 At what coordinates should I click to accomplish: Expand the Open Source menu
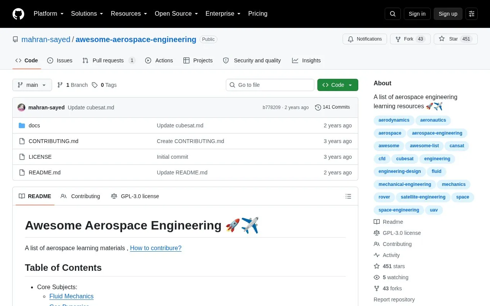[x=176, y=14]
